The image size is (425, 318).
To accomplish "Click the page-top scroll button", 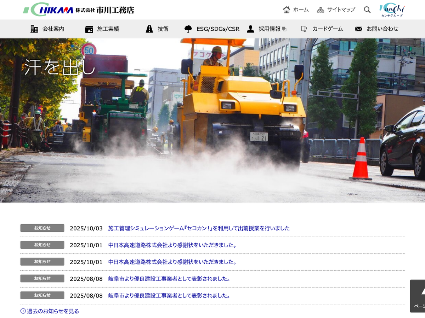I will click(x=418, y=296).
